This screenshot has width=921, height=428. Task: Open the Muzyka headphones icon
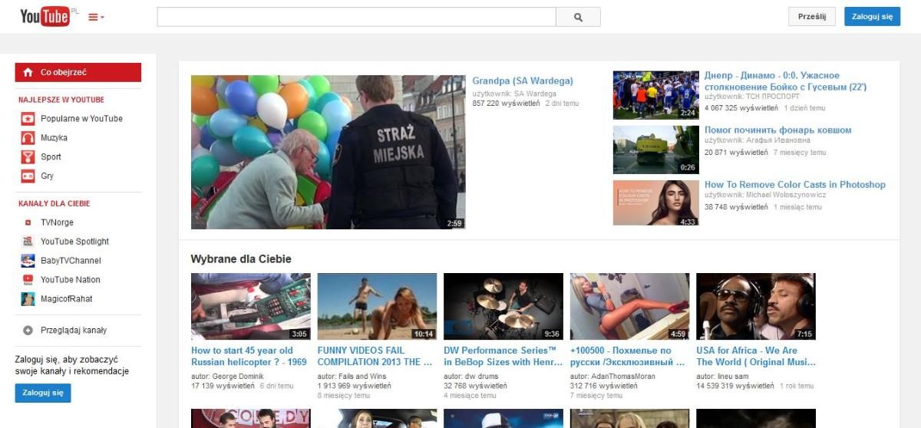click(x=28, y=138)
